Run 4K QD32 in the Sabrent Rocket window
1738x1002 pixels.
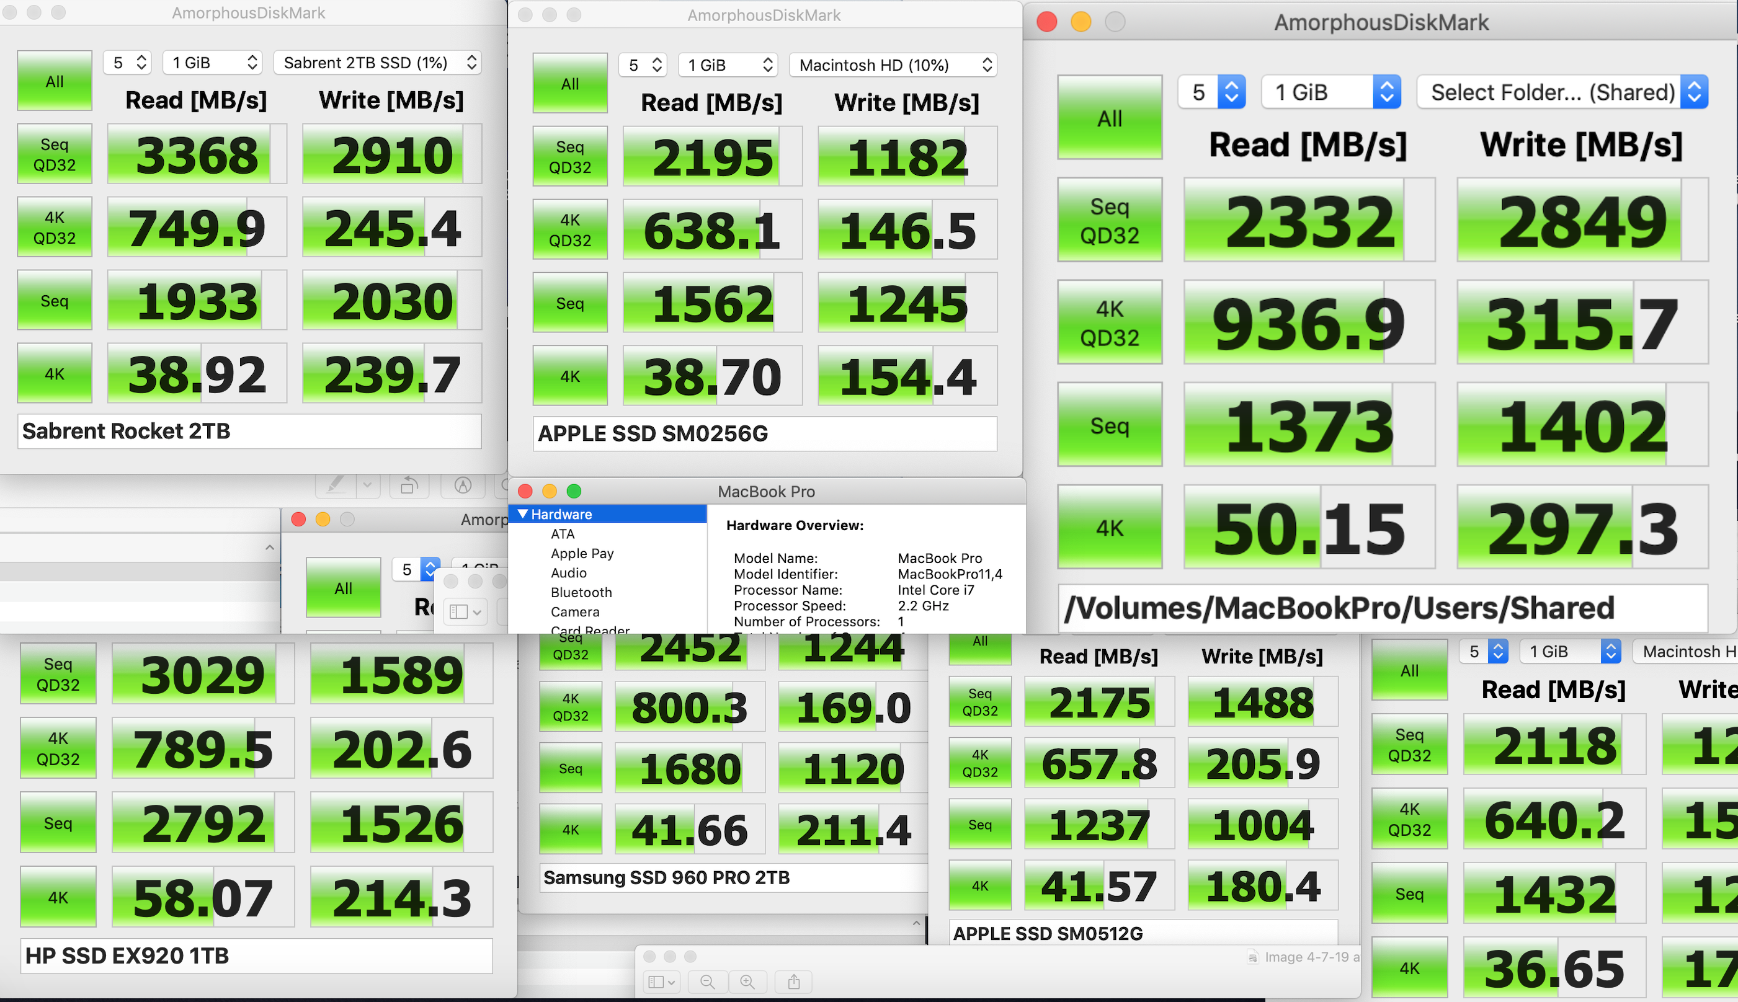tap(55, 227)
